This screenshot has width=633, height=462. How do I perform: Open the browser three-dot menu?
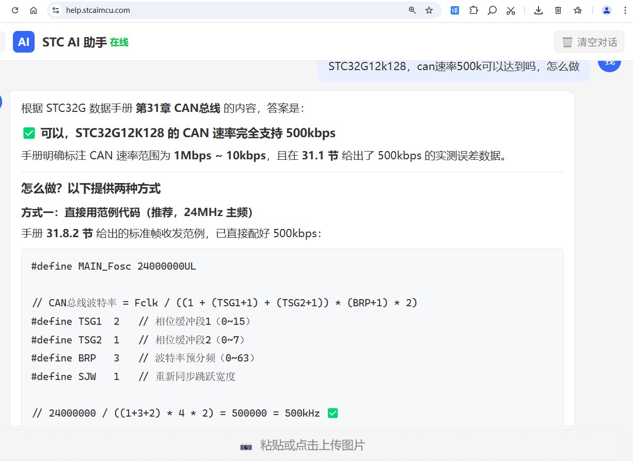(625, 10)
